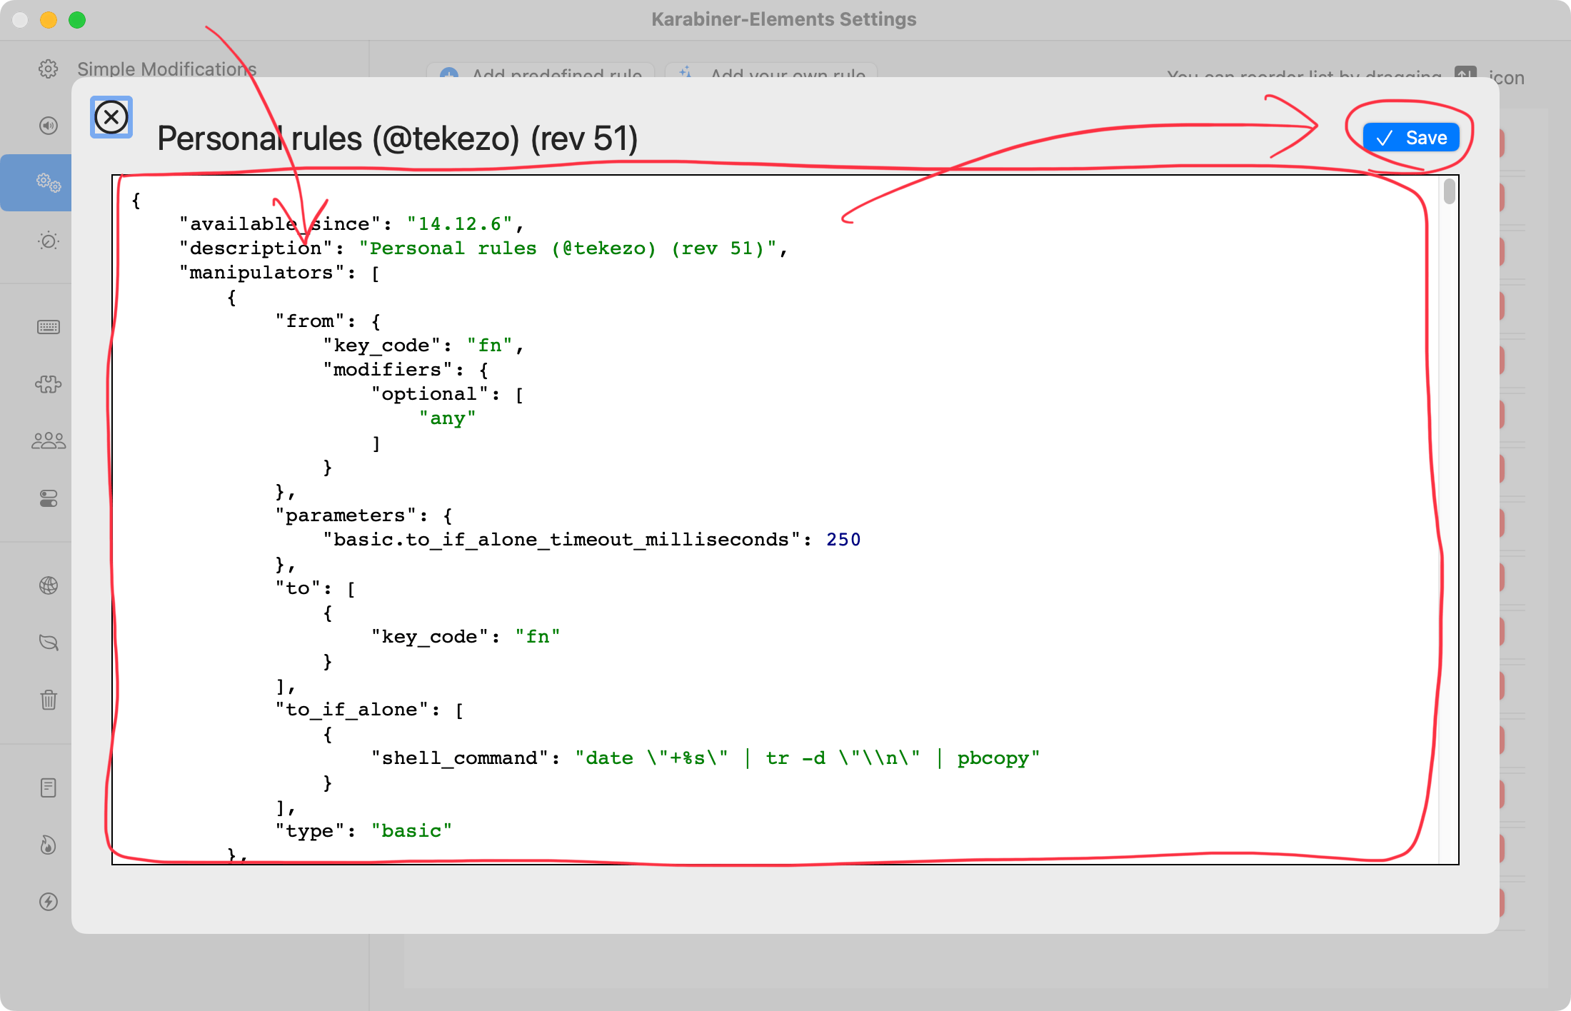This screenshot has height=1011, width=1571.
Task: Open the speaker Function Keys sidebar icon
Action: click(48, 126)
